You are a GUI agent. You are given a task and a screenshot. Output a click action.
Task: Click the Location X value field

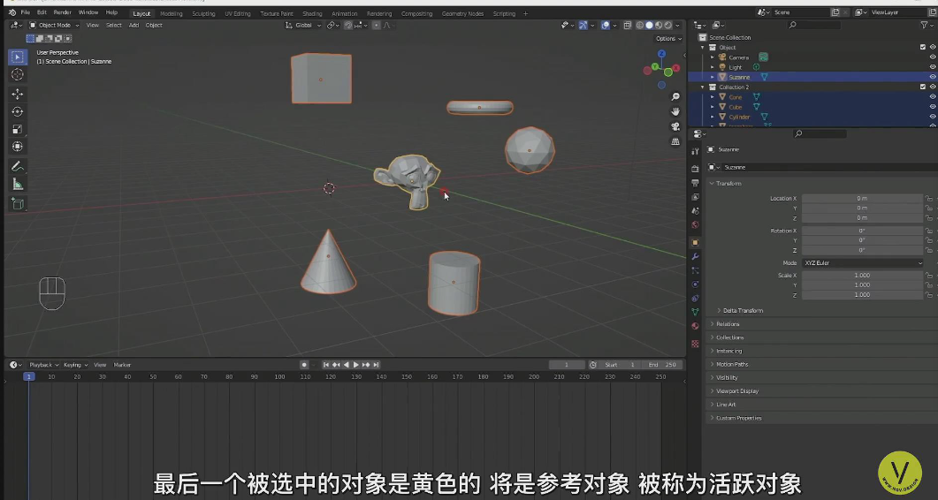coord(861,199)
